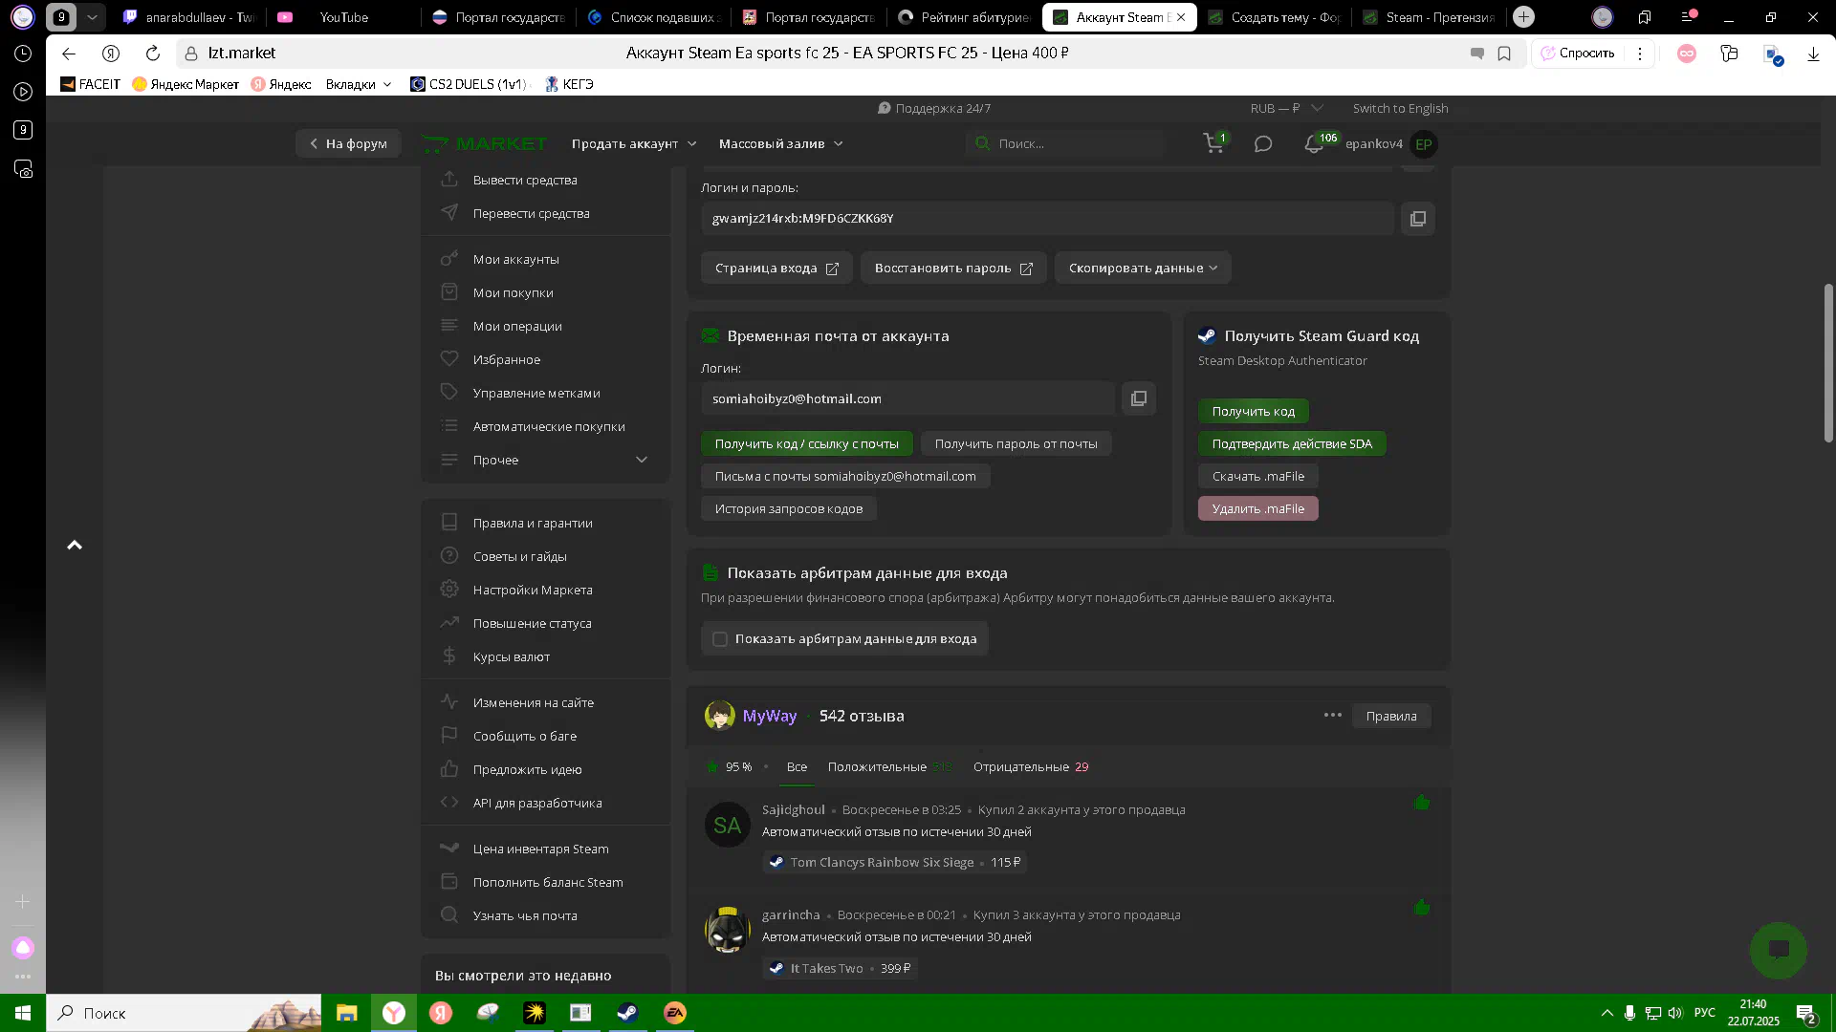The height and width of the screenshot is (1032, 1836).
Task: Expand the Продать аккаунт dropdown
Action: (x=634, y=143)
